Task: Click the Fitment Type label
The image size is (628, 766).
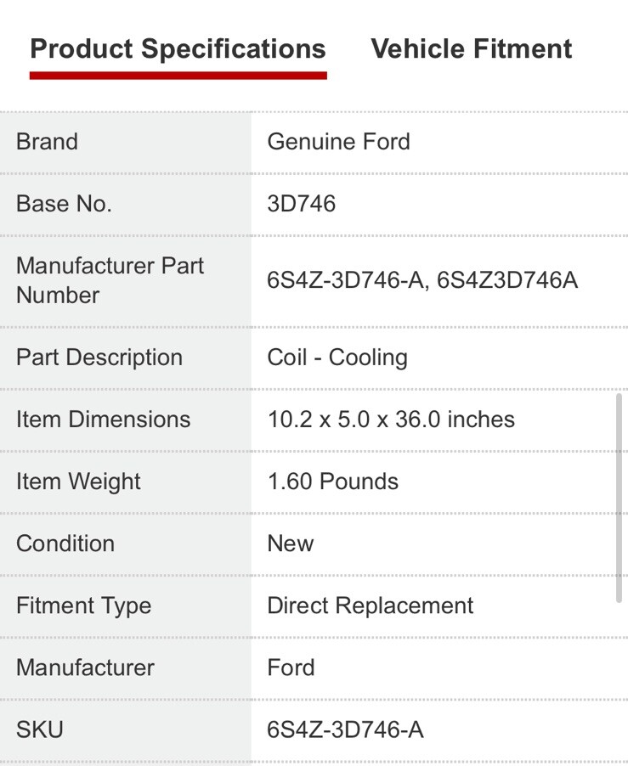Action: (x=83, y=605)
